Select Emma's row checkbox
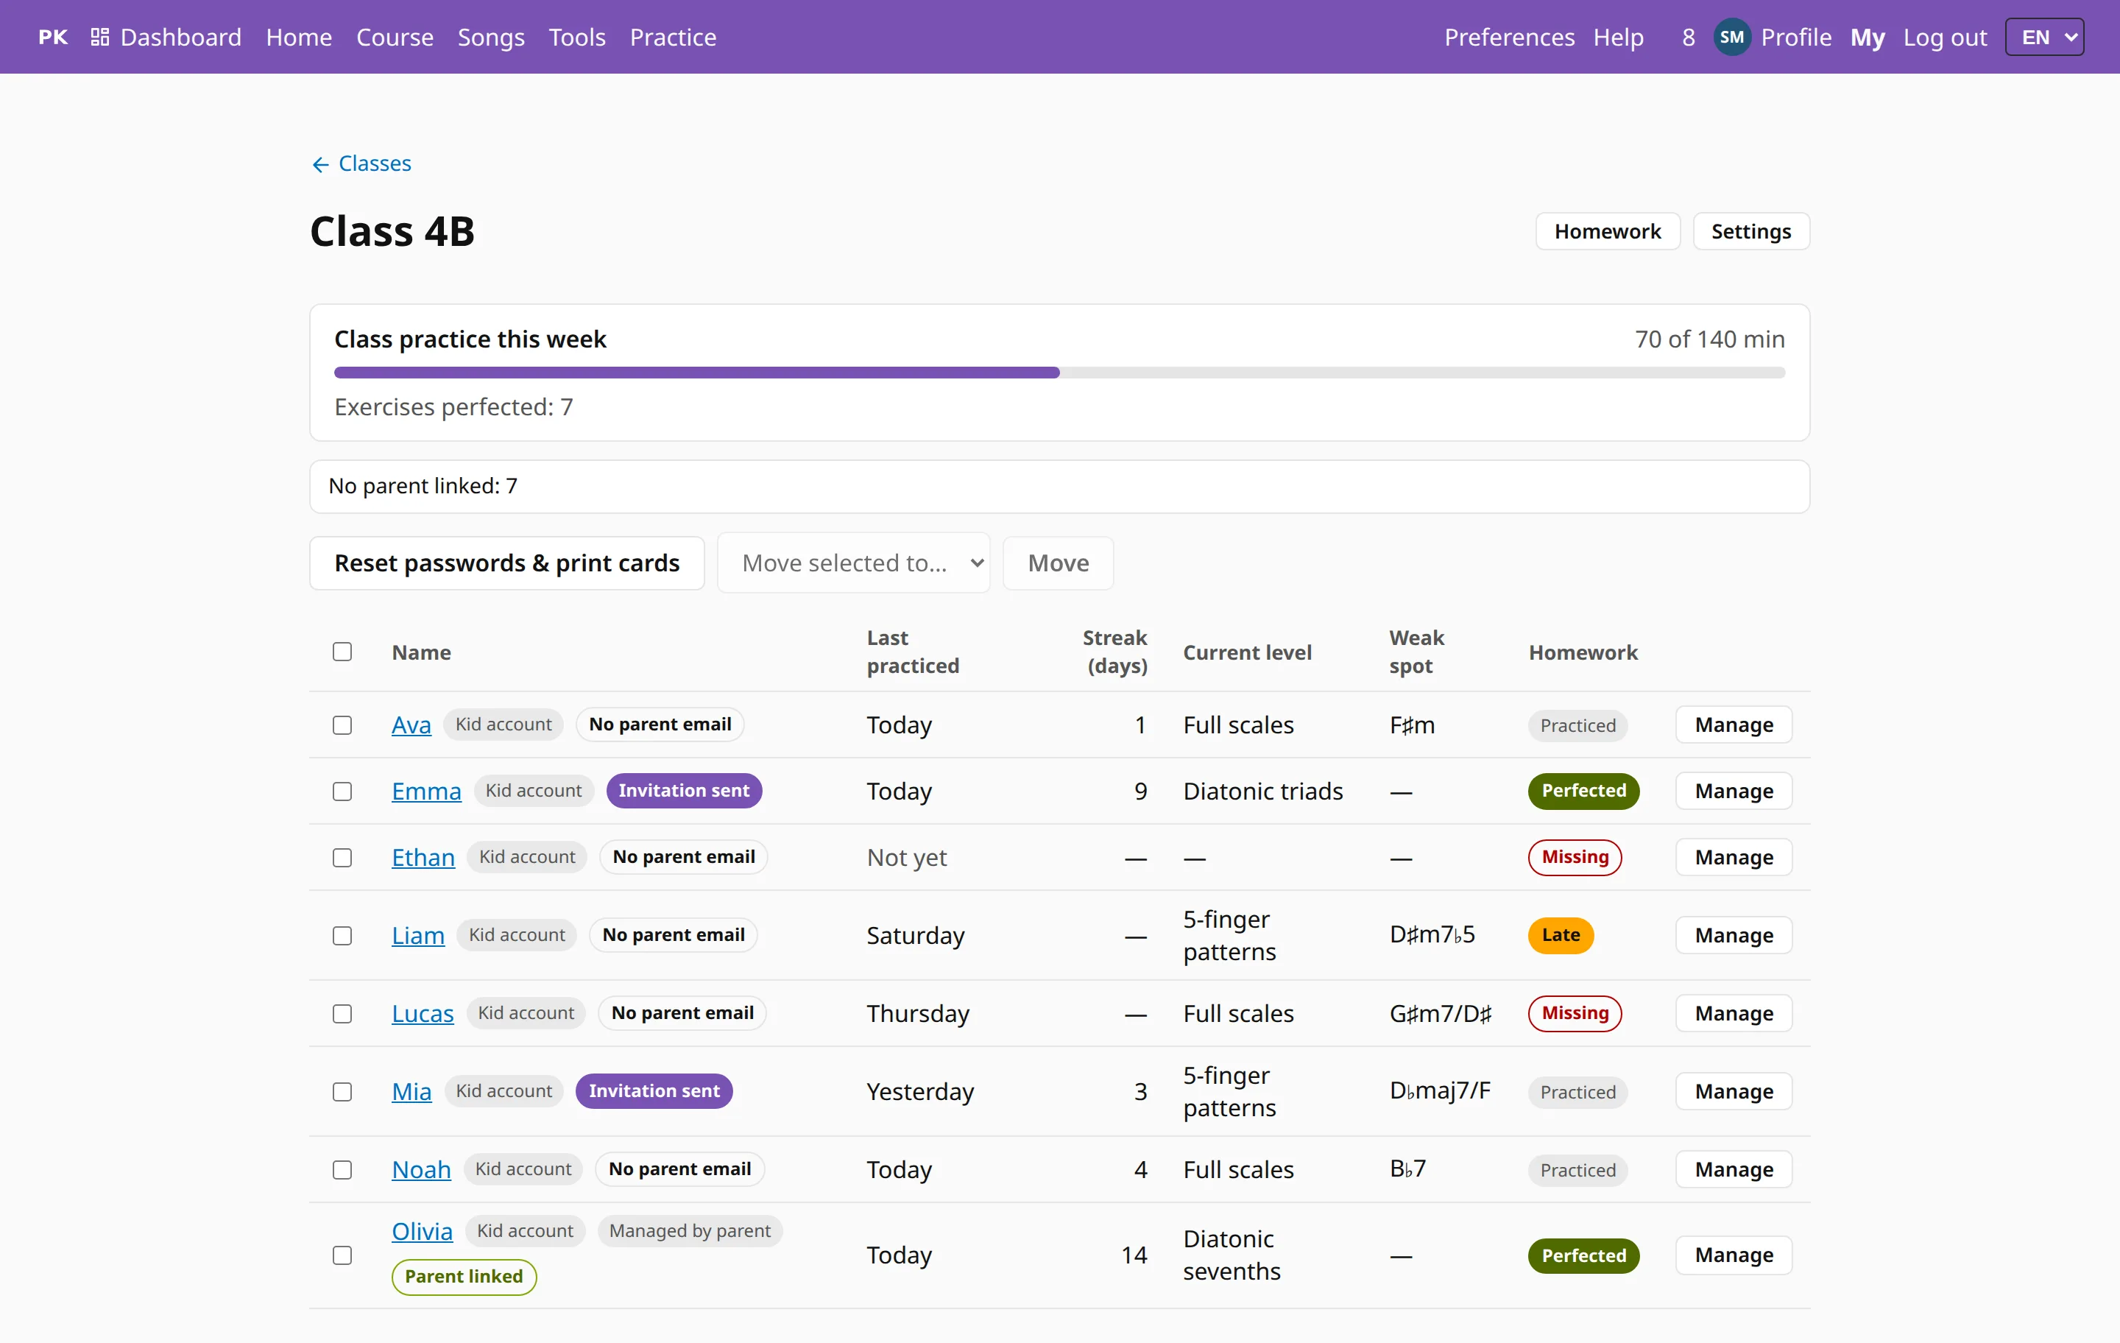The image size is (2120, 1343). [342, 791]
